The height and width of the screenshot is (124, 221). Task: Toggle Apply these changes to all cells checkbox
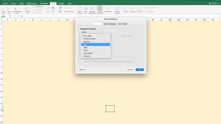point(83,62)
